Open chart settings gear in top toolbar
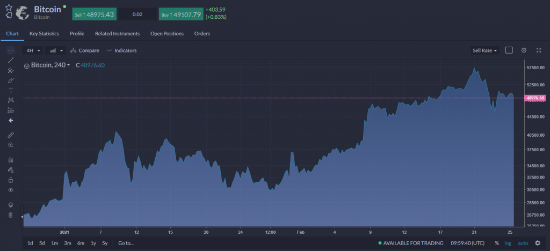The height and width of the screenshot is (251, 550). coord(524,50)
